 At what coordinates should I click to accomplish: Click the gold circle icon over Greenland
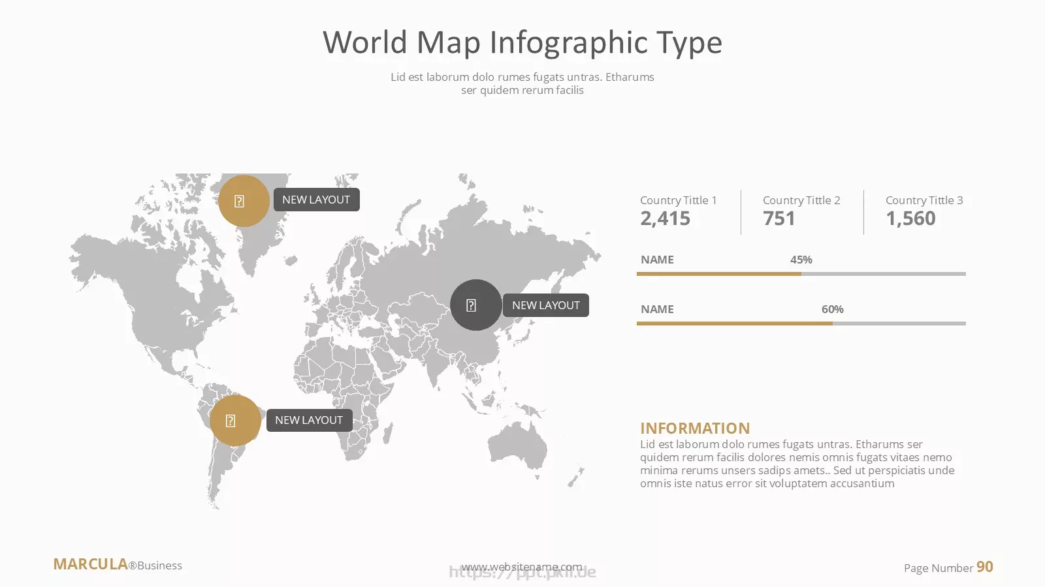click(244, 200)
